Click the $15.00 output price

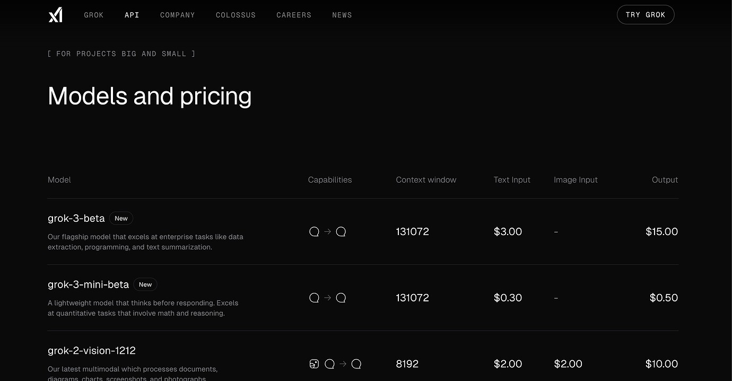(x=662, y=231)
